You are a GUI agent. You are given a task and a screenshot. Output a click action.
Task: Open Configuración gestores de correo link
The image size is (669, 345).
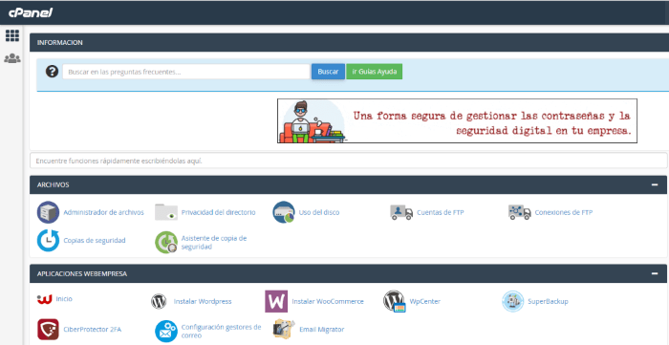(221, 332)
